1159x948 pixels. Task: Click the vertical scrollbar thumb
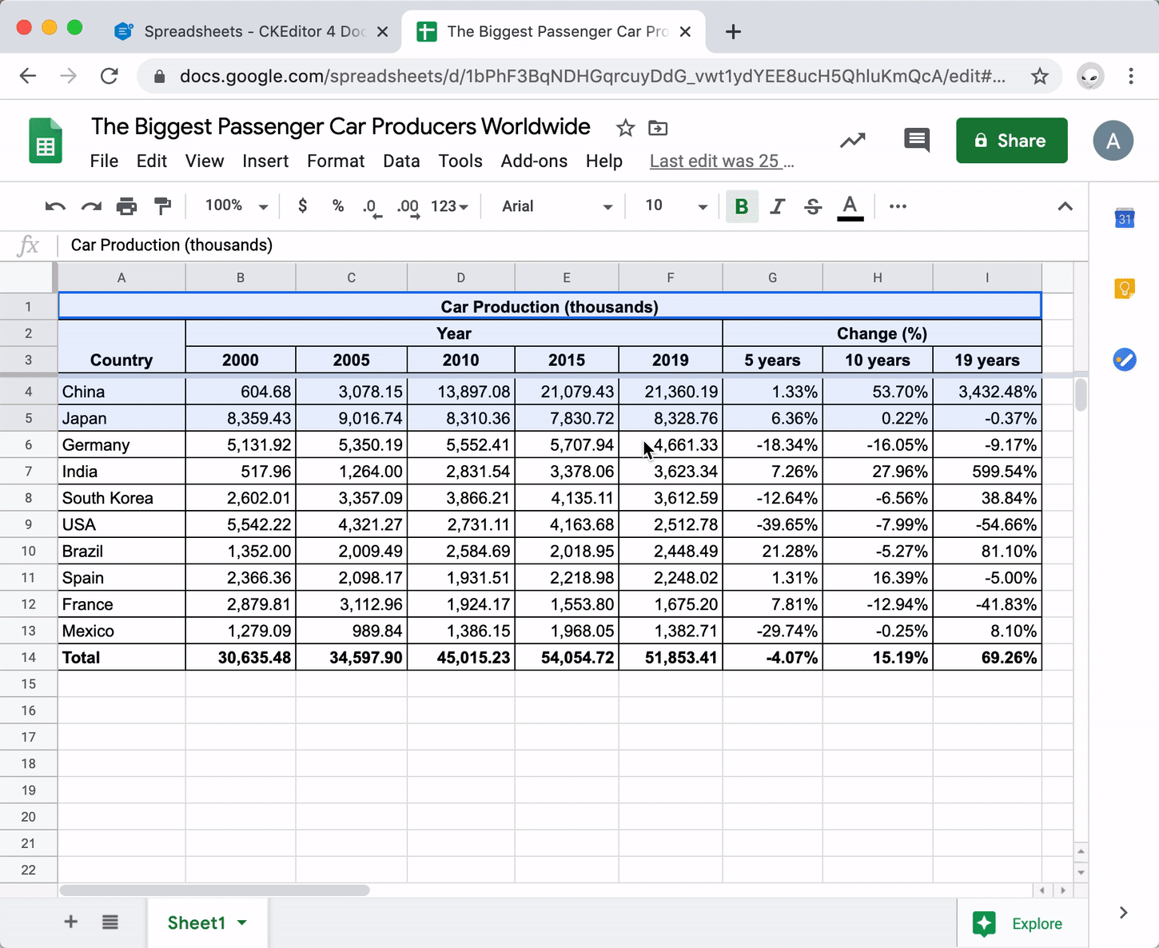click(x=1081, y=395)
